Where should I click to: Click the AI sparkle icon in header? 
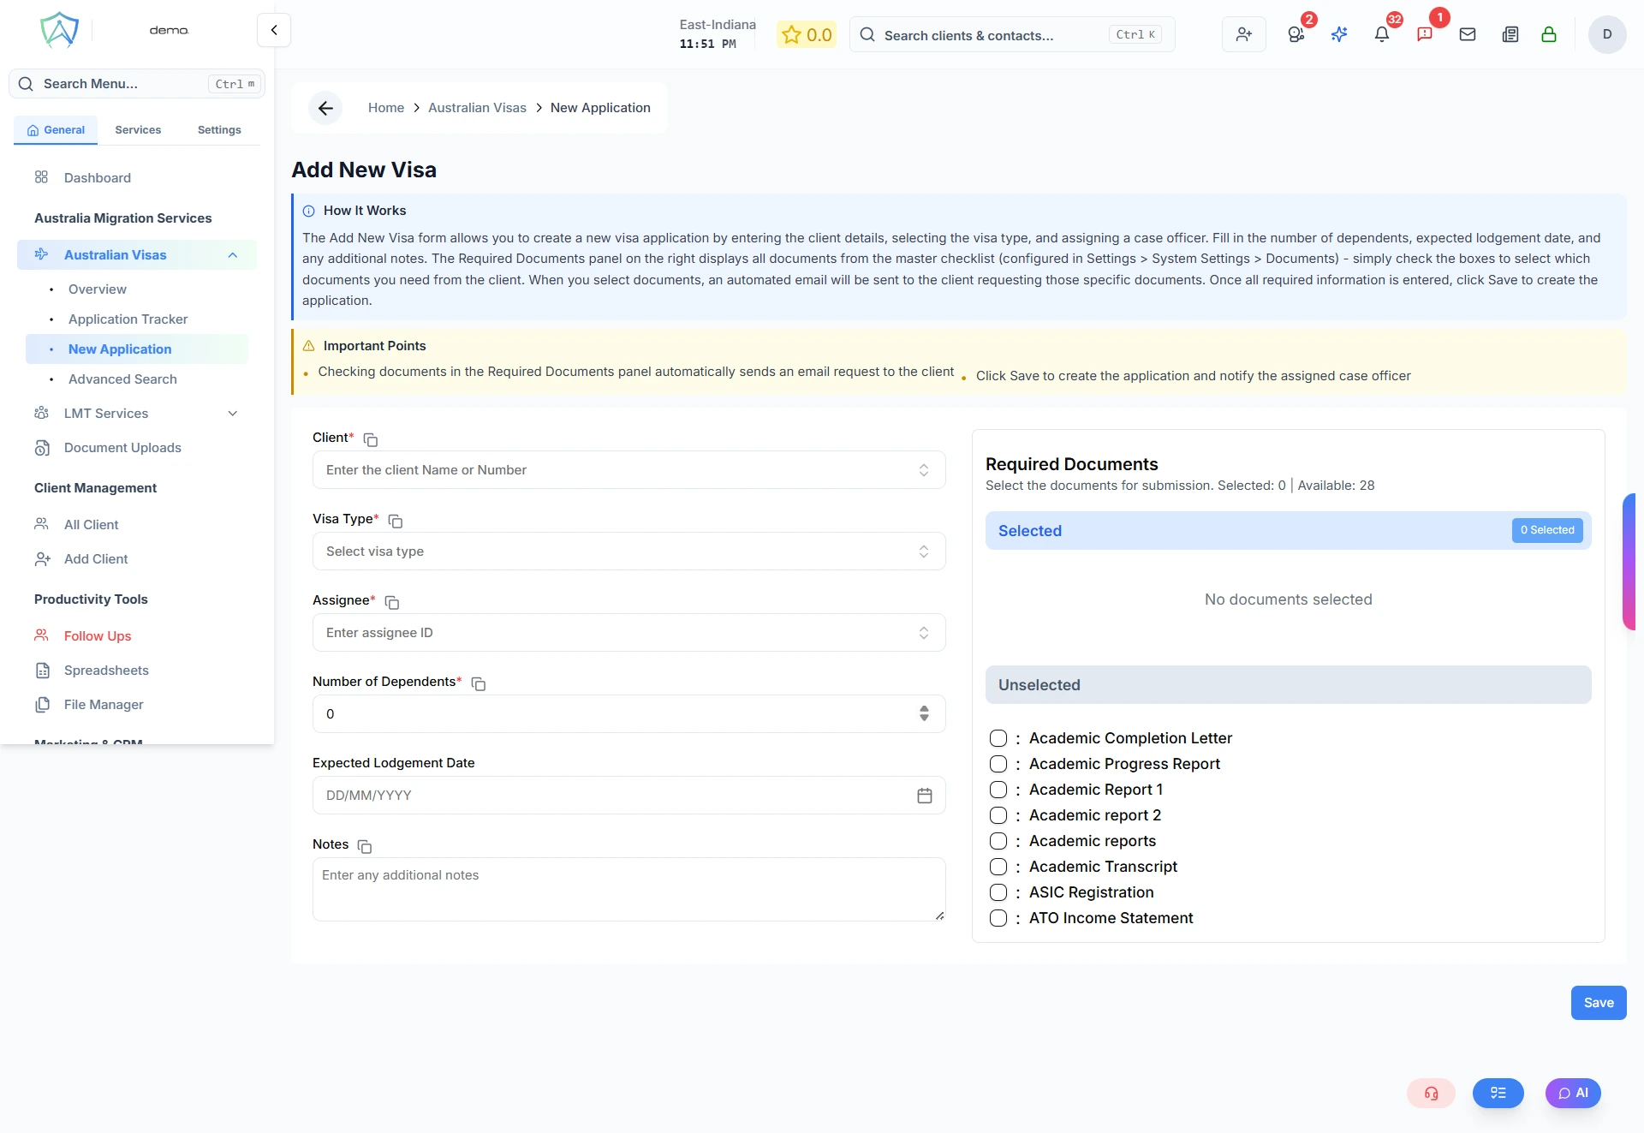click(x=1339, y=34)
